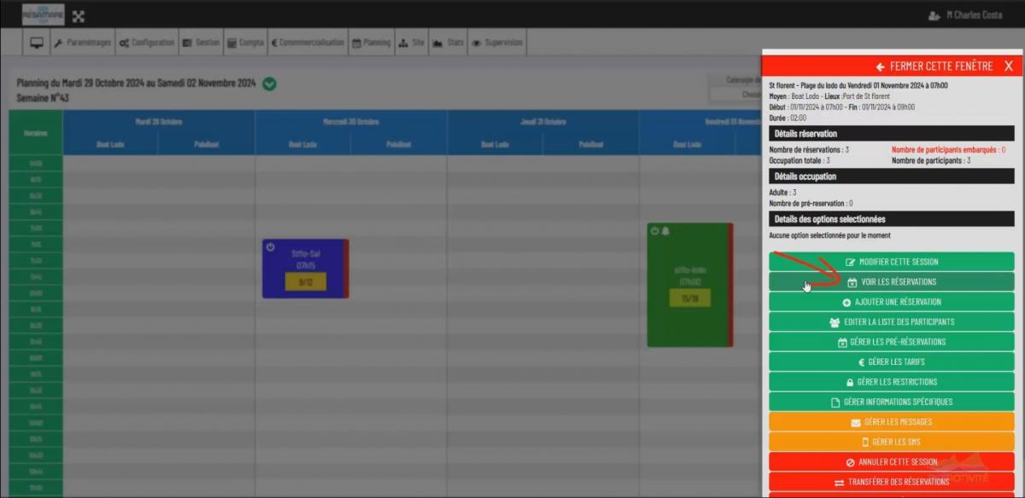The image size is (1025, 498).
Task: Click Ajouter une réservation
Action: pos(892,302)
